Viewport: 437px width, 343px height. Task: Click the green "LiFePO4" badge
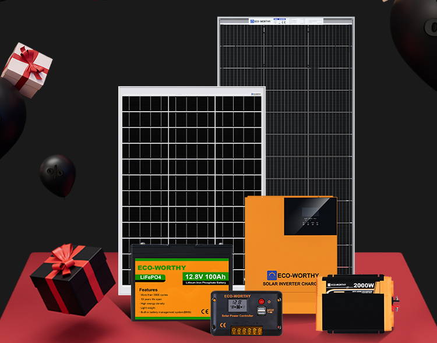coord(150,277)
